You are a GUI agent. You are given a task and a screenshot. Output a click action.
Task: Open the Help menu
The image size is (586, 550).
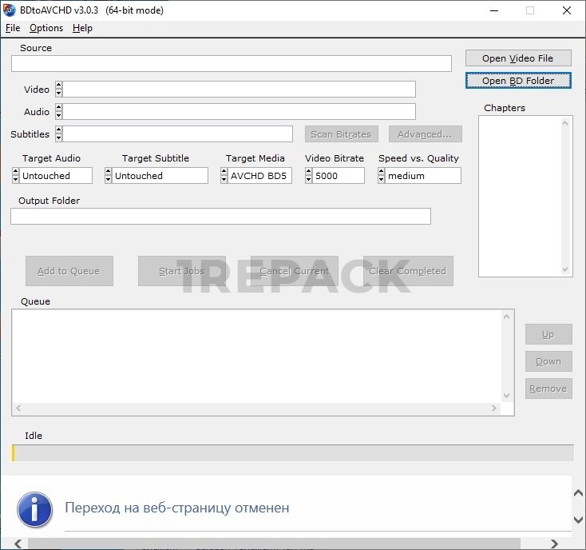[82, 28]
